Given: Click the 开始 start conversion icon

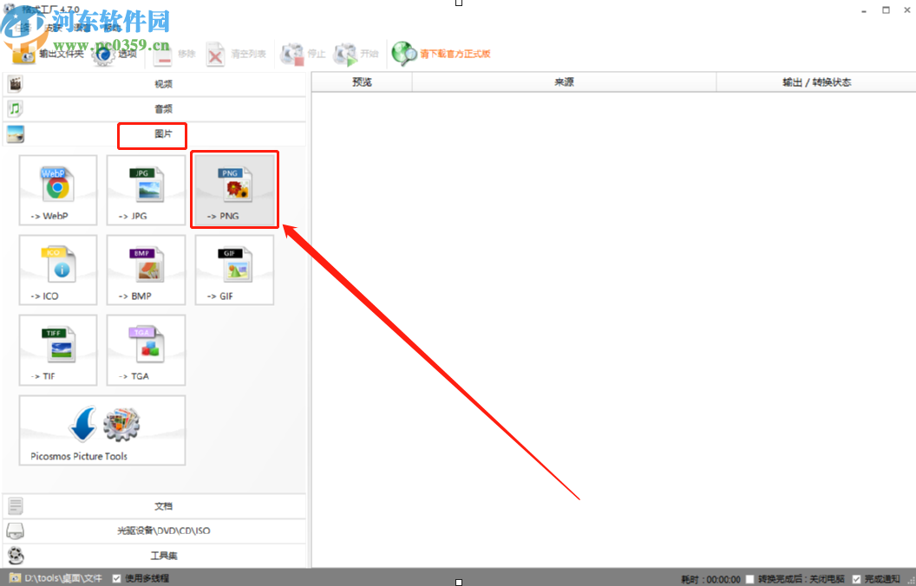Looking at the screenshot, I should click(x=344, y=55).
